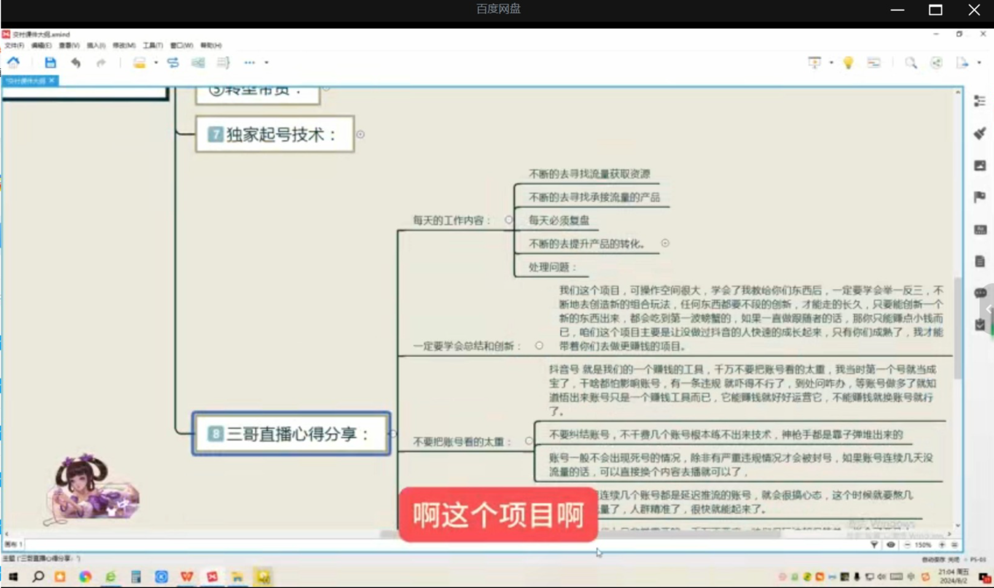Undo the last action
The image size is (994, 588).
pyautogui.click(x=75, y=62)
